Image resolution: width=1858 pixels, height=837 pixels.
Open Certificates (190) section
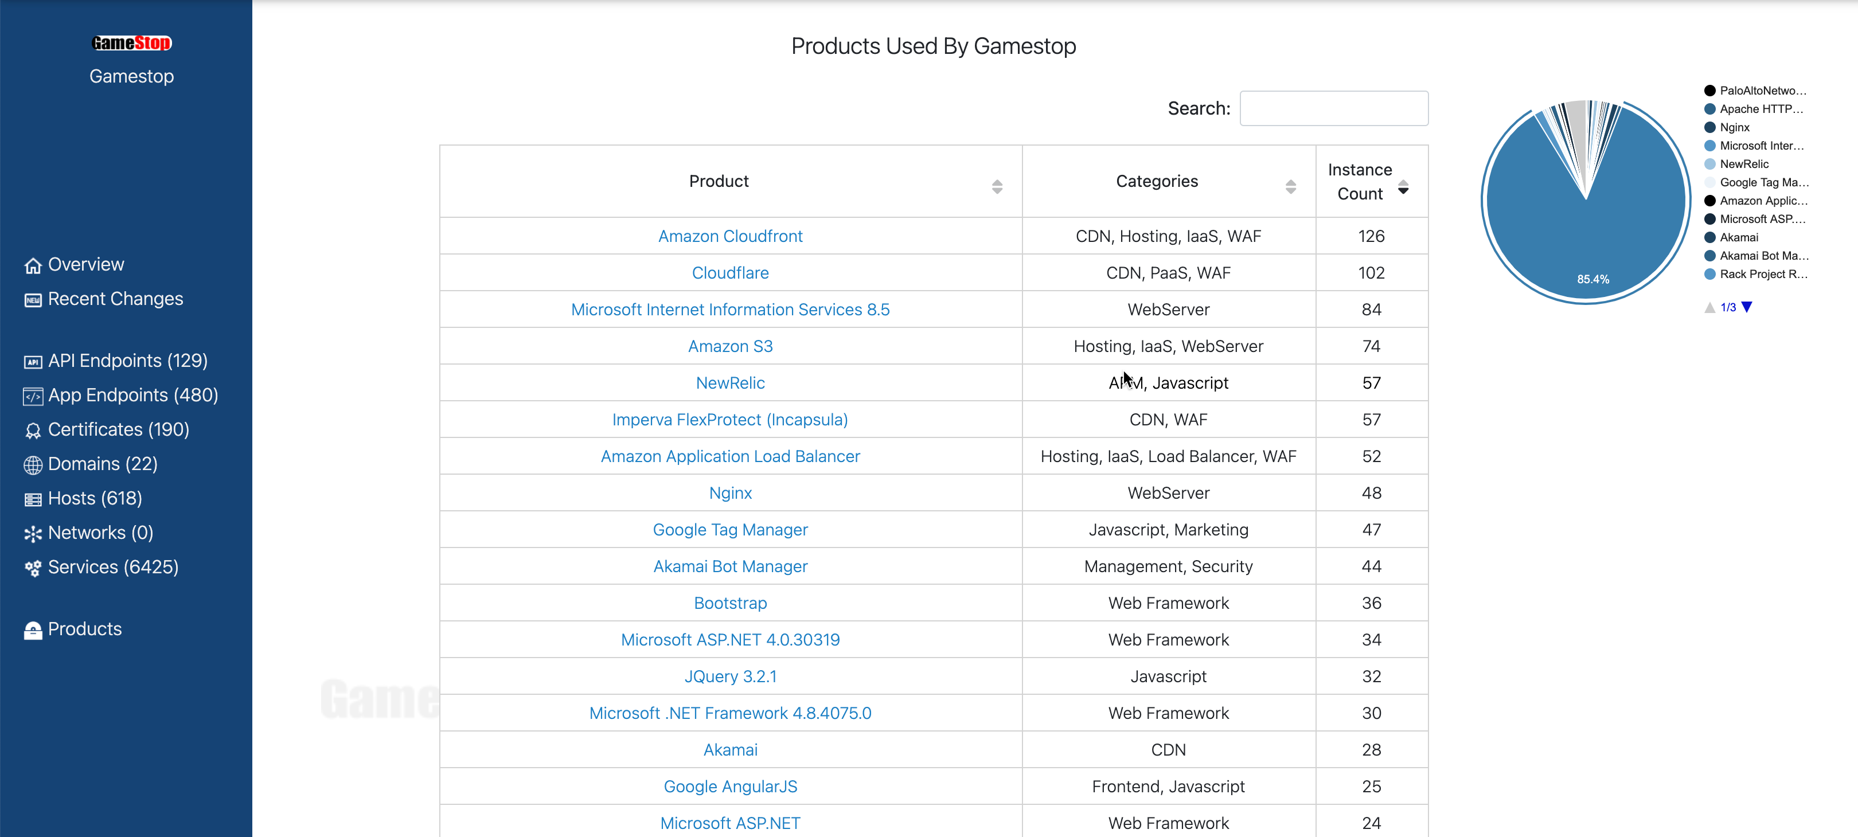(118, 429)
